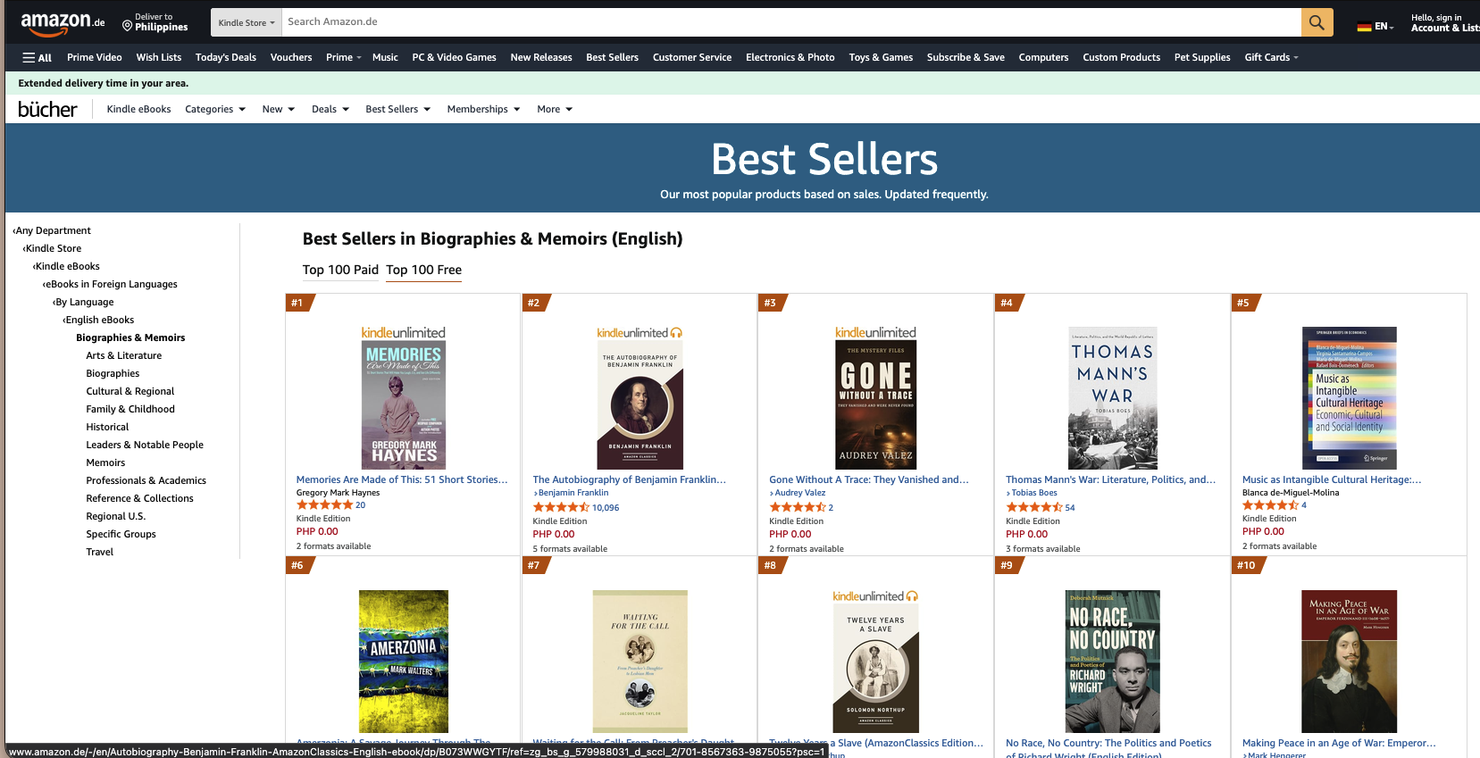Switch to the Top 100 Free tab
The height and width of the screenshot is (758, 1480).
pyautogui.click(x=423, y=270)
